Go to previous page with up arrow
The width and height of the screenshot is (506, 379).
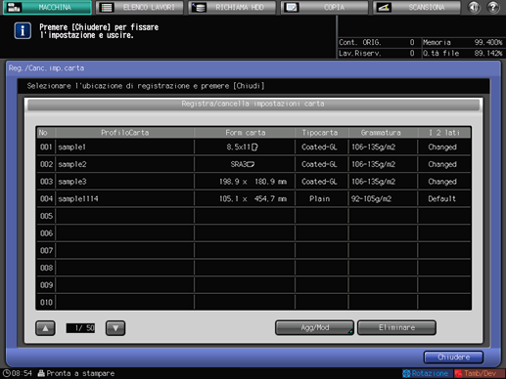click(x=45, y=328)
